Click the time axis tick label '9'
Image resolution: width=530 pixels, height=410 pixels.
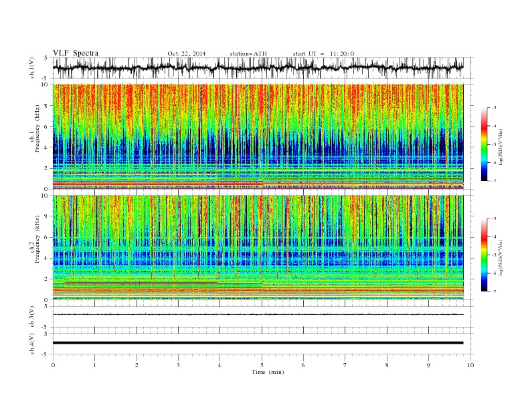pos(428,365)
